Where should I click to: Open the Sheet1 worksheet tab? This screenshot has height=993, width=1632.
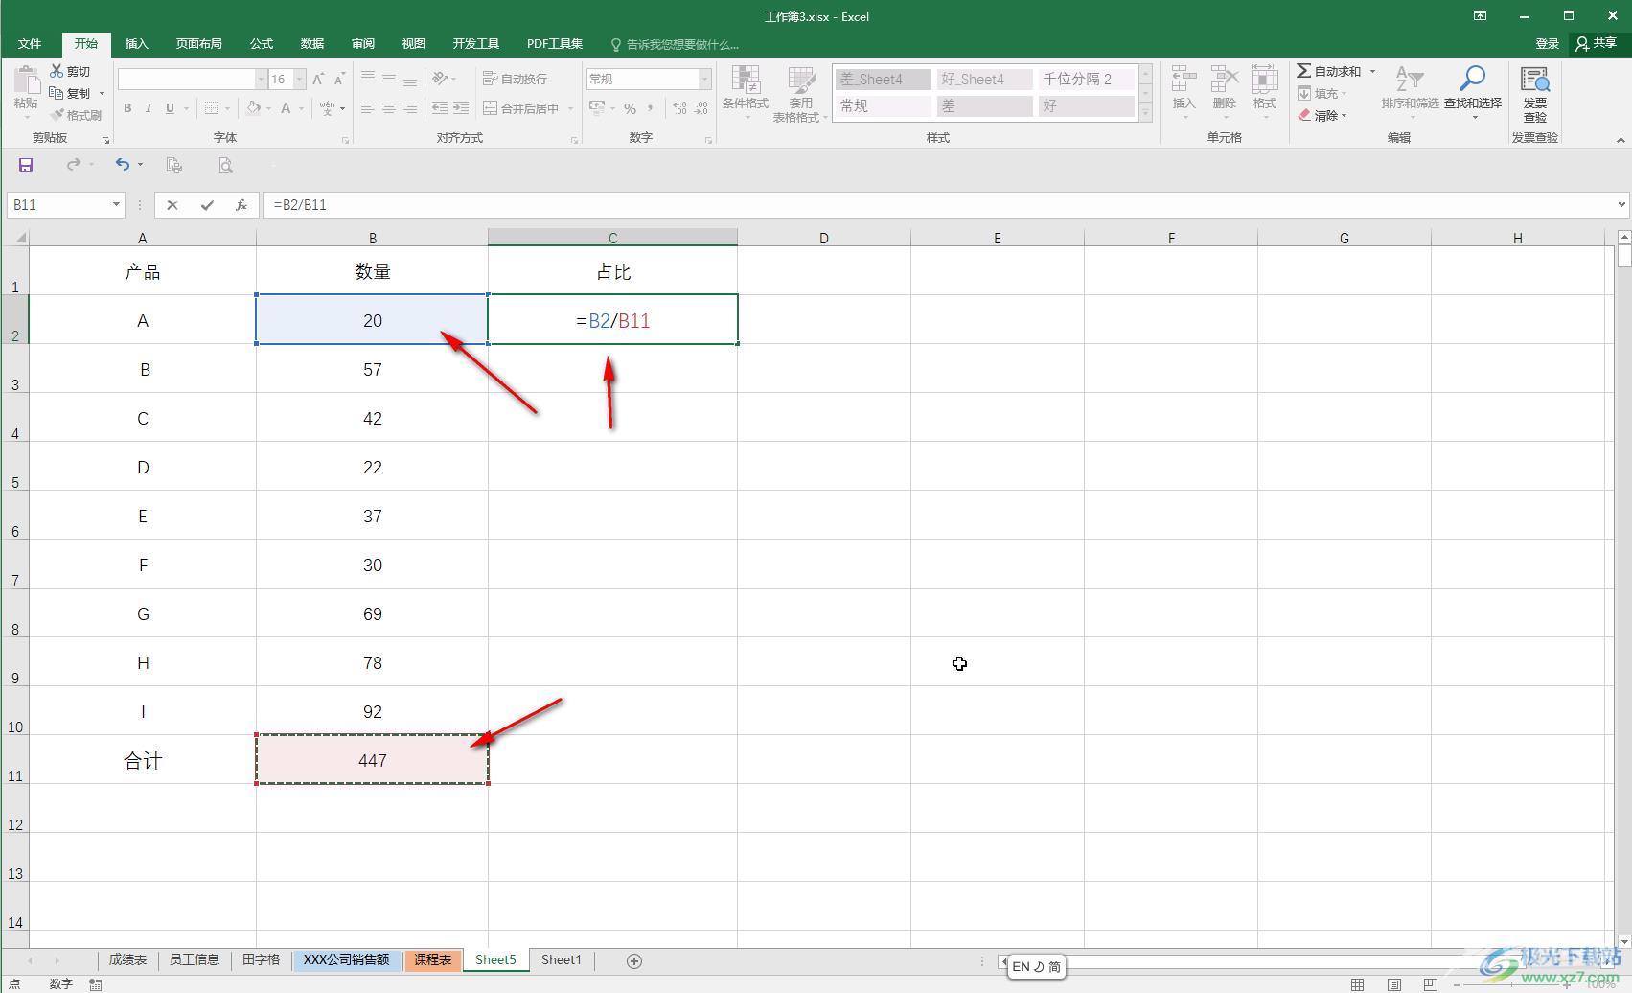[562, 959]
